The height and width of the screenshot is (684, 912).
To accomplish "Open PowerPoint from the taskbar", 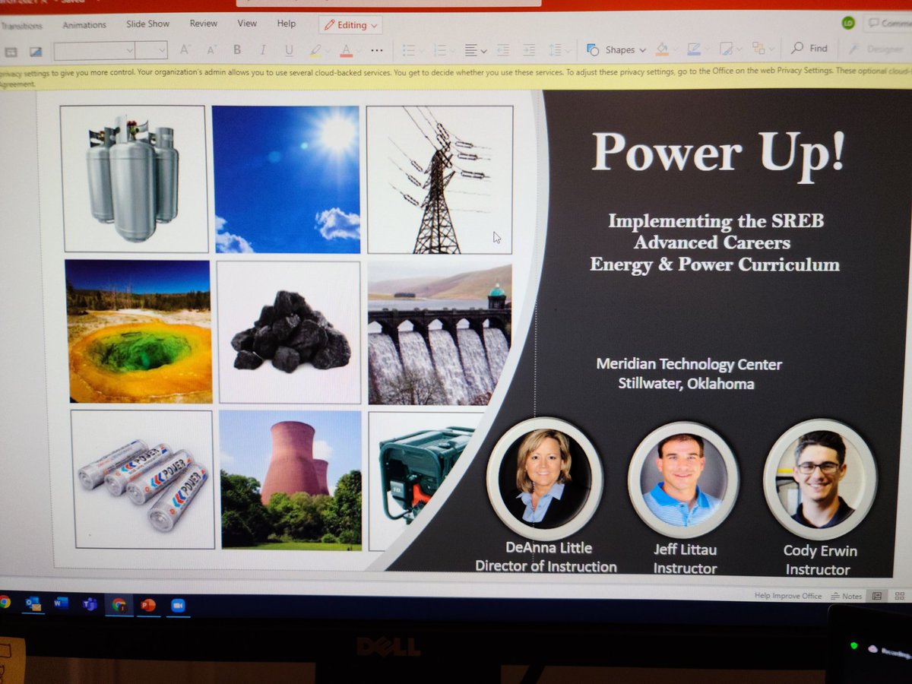I will pos(148,605).
